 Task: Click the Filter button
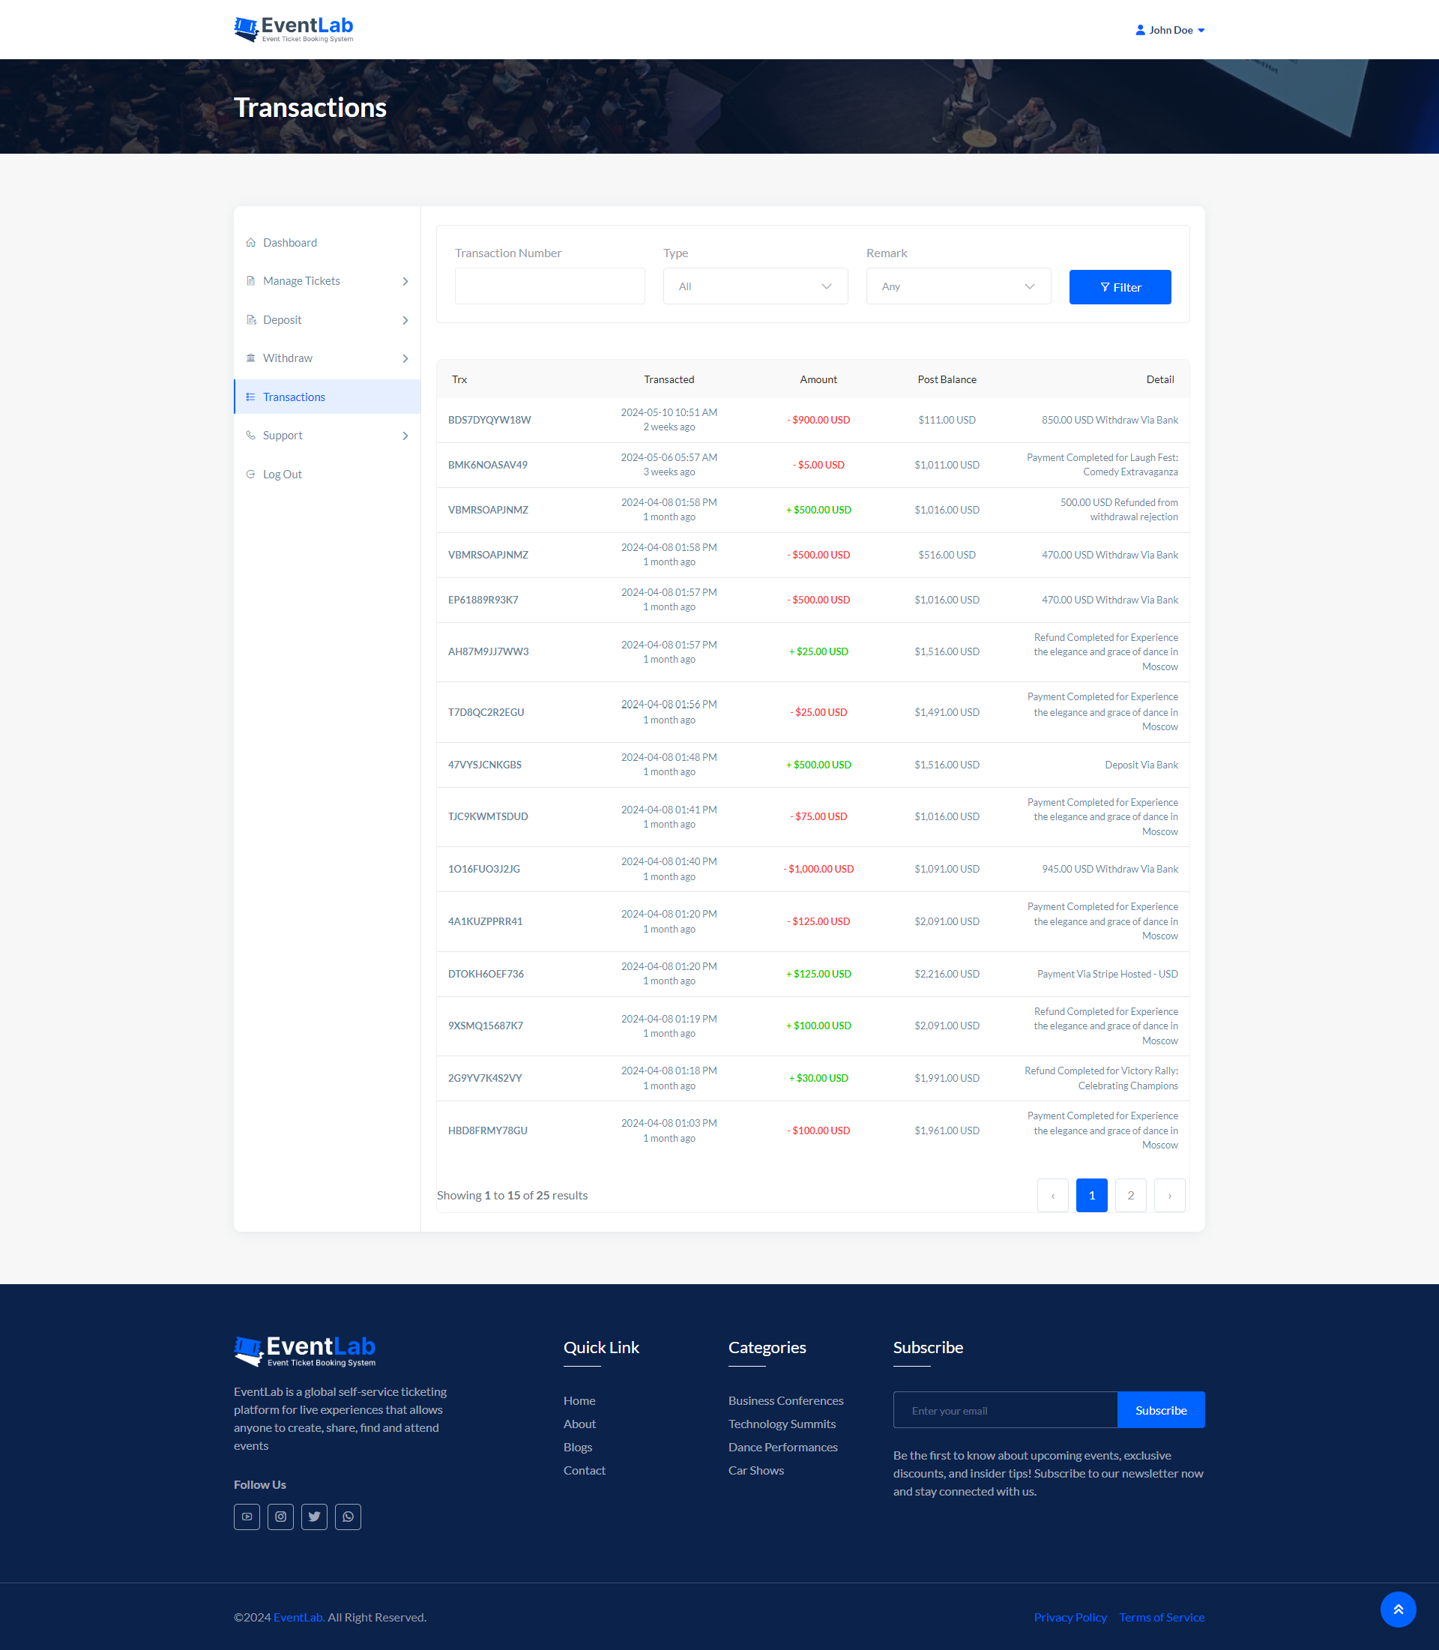1120,287
